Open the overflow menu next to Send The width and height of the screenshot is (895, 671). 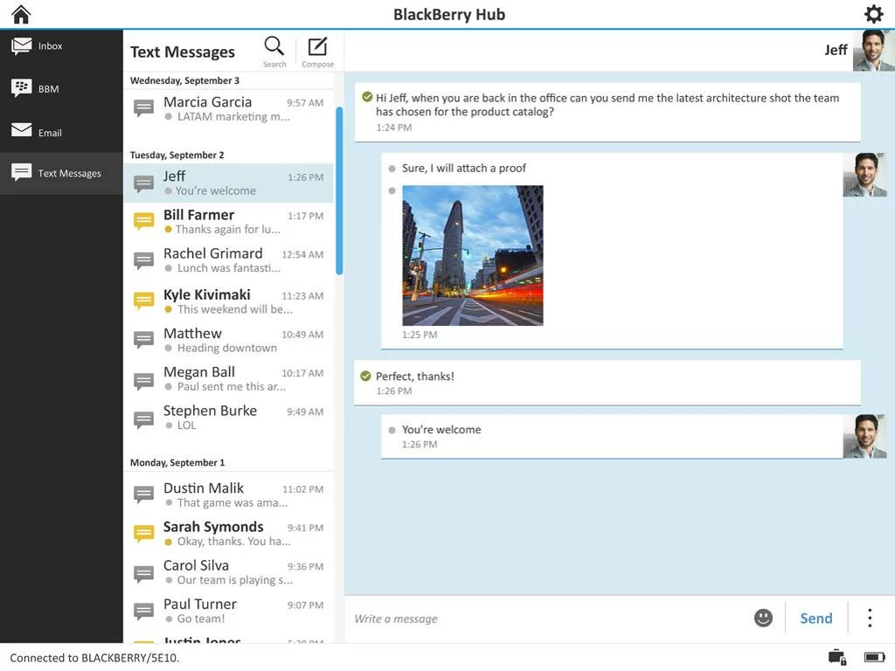click(870, 617)
